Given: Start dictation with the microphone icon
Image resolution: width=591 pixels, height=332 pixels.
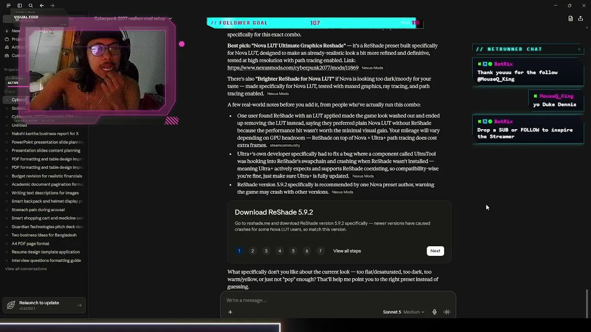Looking at the screenshot, I should click(434, 312).
